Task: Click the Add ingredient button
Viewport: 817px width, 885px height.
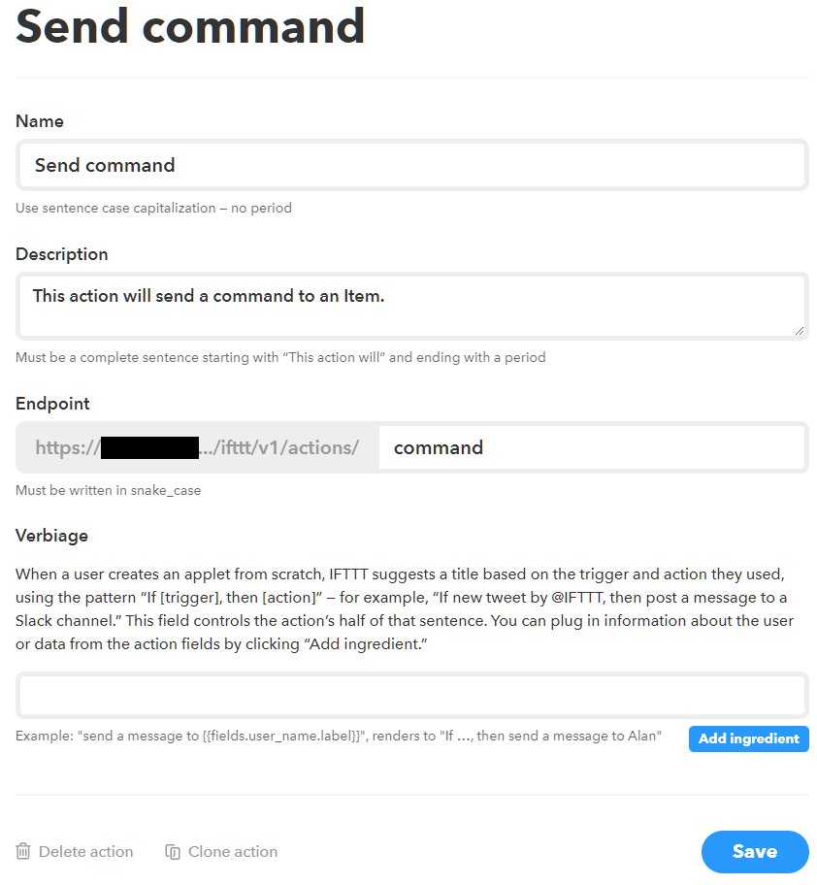Action: tap(748, 738)
